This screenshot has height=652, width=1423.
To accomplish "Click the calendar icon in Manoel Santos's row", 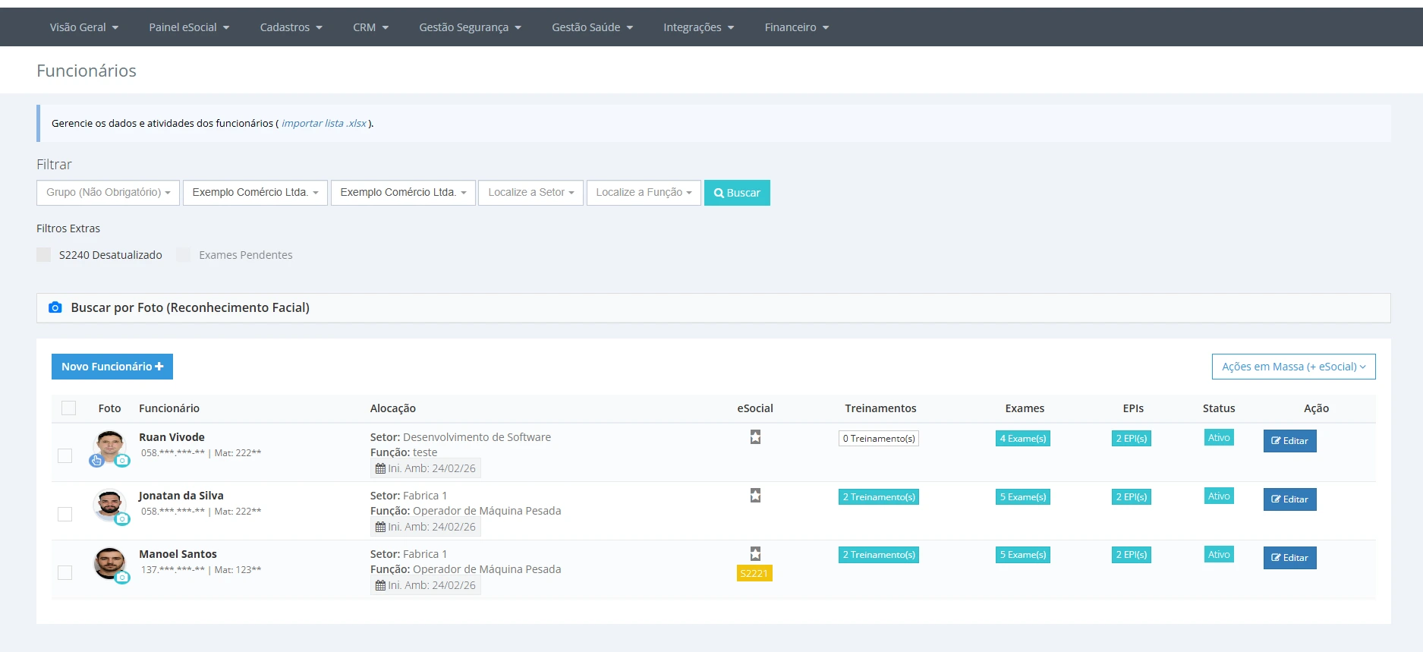I will [381, 585].
